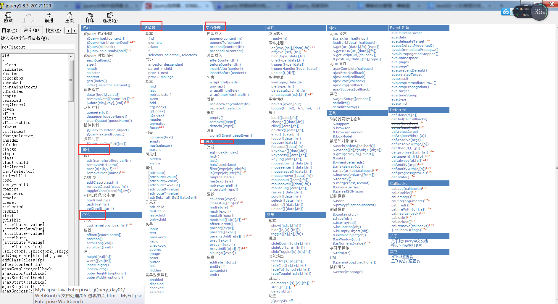Switch to the 索引(N) tab
The height and width of the screenshot is (304, 558).
[x=31, y=30]
